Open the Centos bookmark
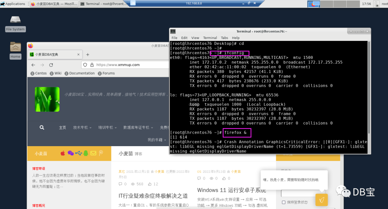This screenshot has width=388, height=209. click(x=38, y=73)
